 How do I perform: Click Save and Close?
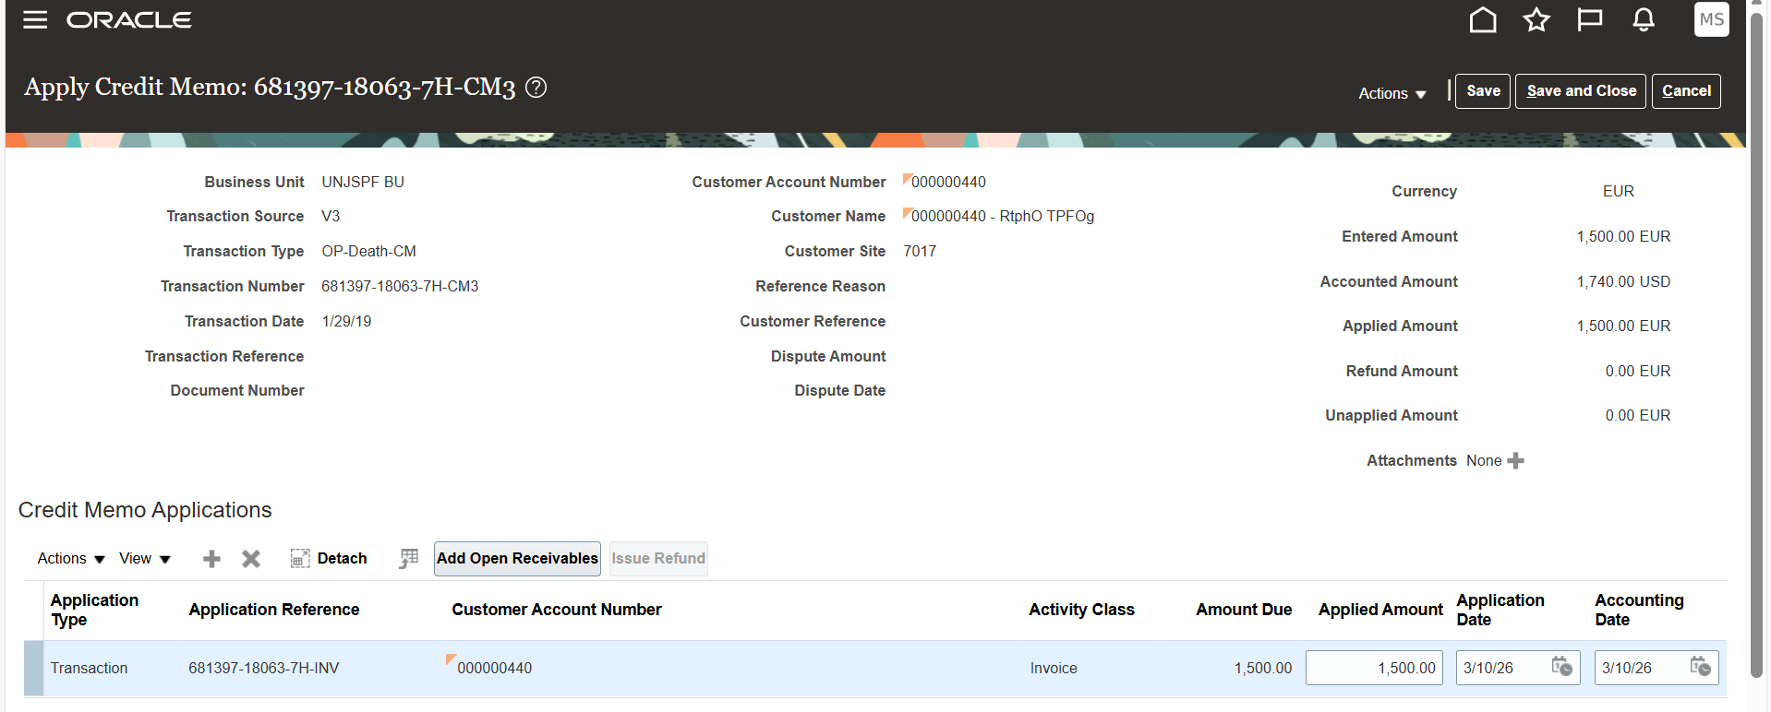[x=1581, y=91]
